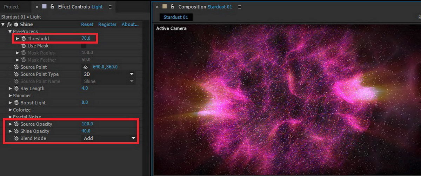The image size is (421, 176).
Task: Click the Shine effect cube icon
Action: [16, 25]
